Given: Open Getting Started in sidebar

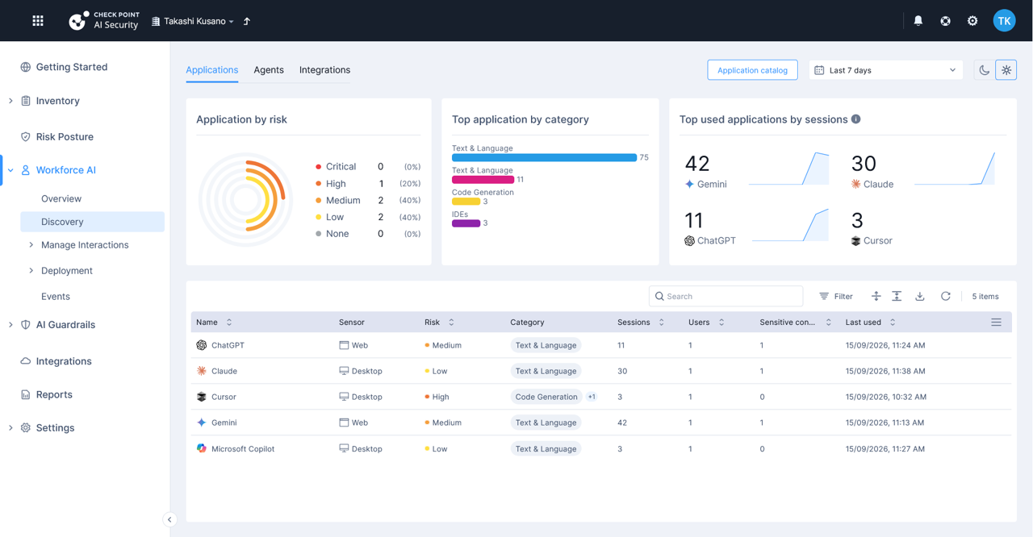Looking at the screenshot, I should [71, 67].
